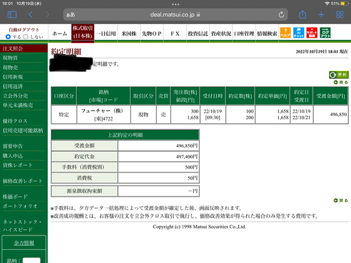The height and width of the screenshot is (263, 351).
Task: Select 優待クロス in the sidebar
Action: pos(15,121)
